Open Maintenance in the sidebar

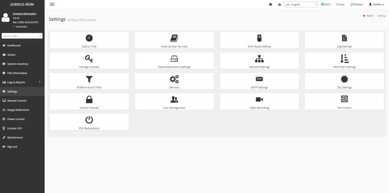(x=22, y=137)
